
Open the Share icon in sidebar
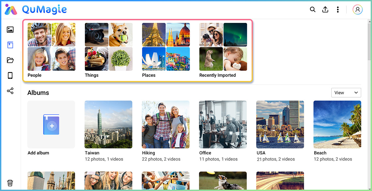[x=10, y=91]
